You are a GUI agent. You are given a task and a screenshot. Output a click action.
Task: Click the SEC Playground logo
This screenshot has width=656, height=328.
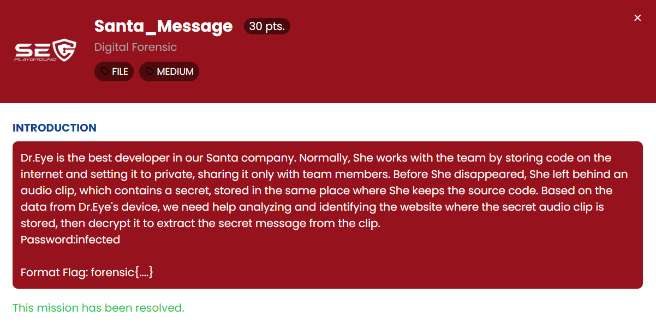tap(45, 51)
